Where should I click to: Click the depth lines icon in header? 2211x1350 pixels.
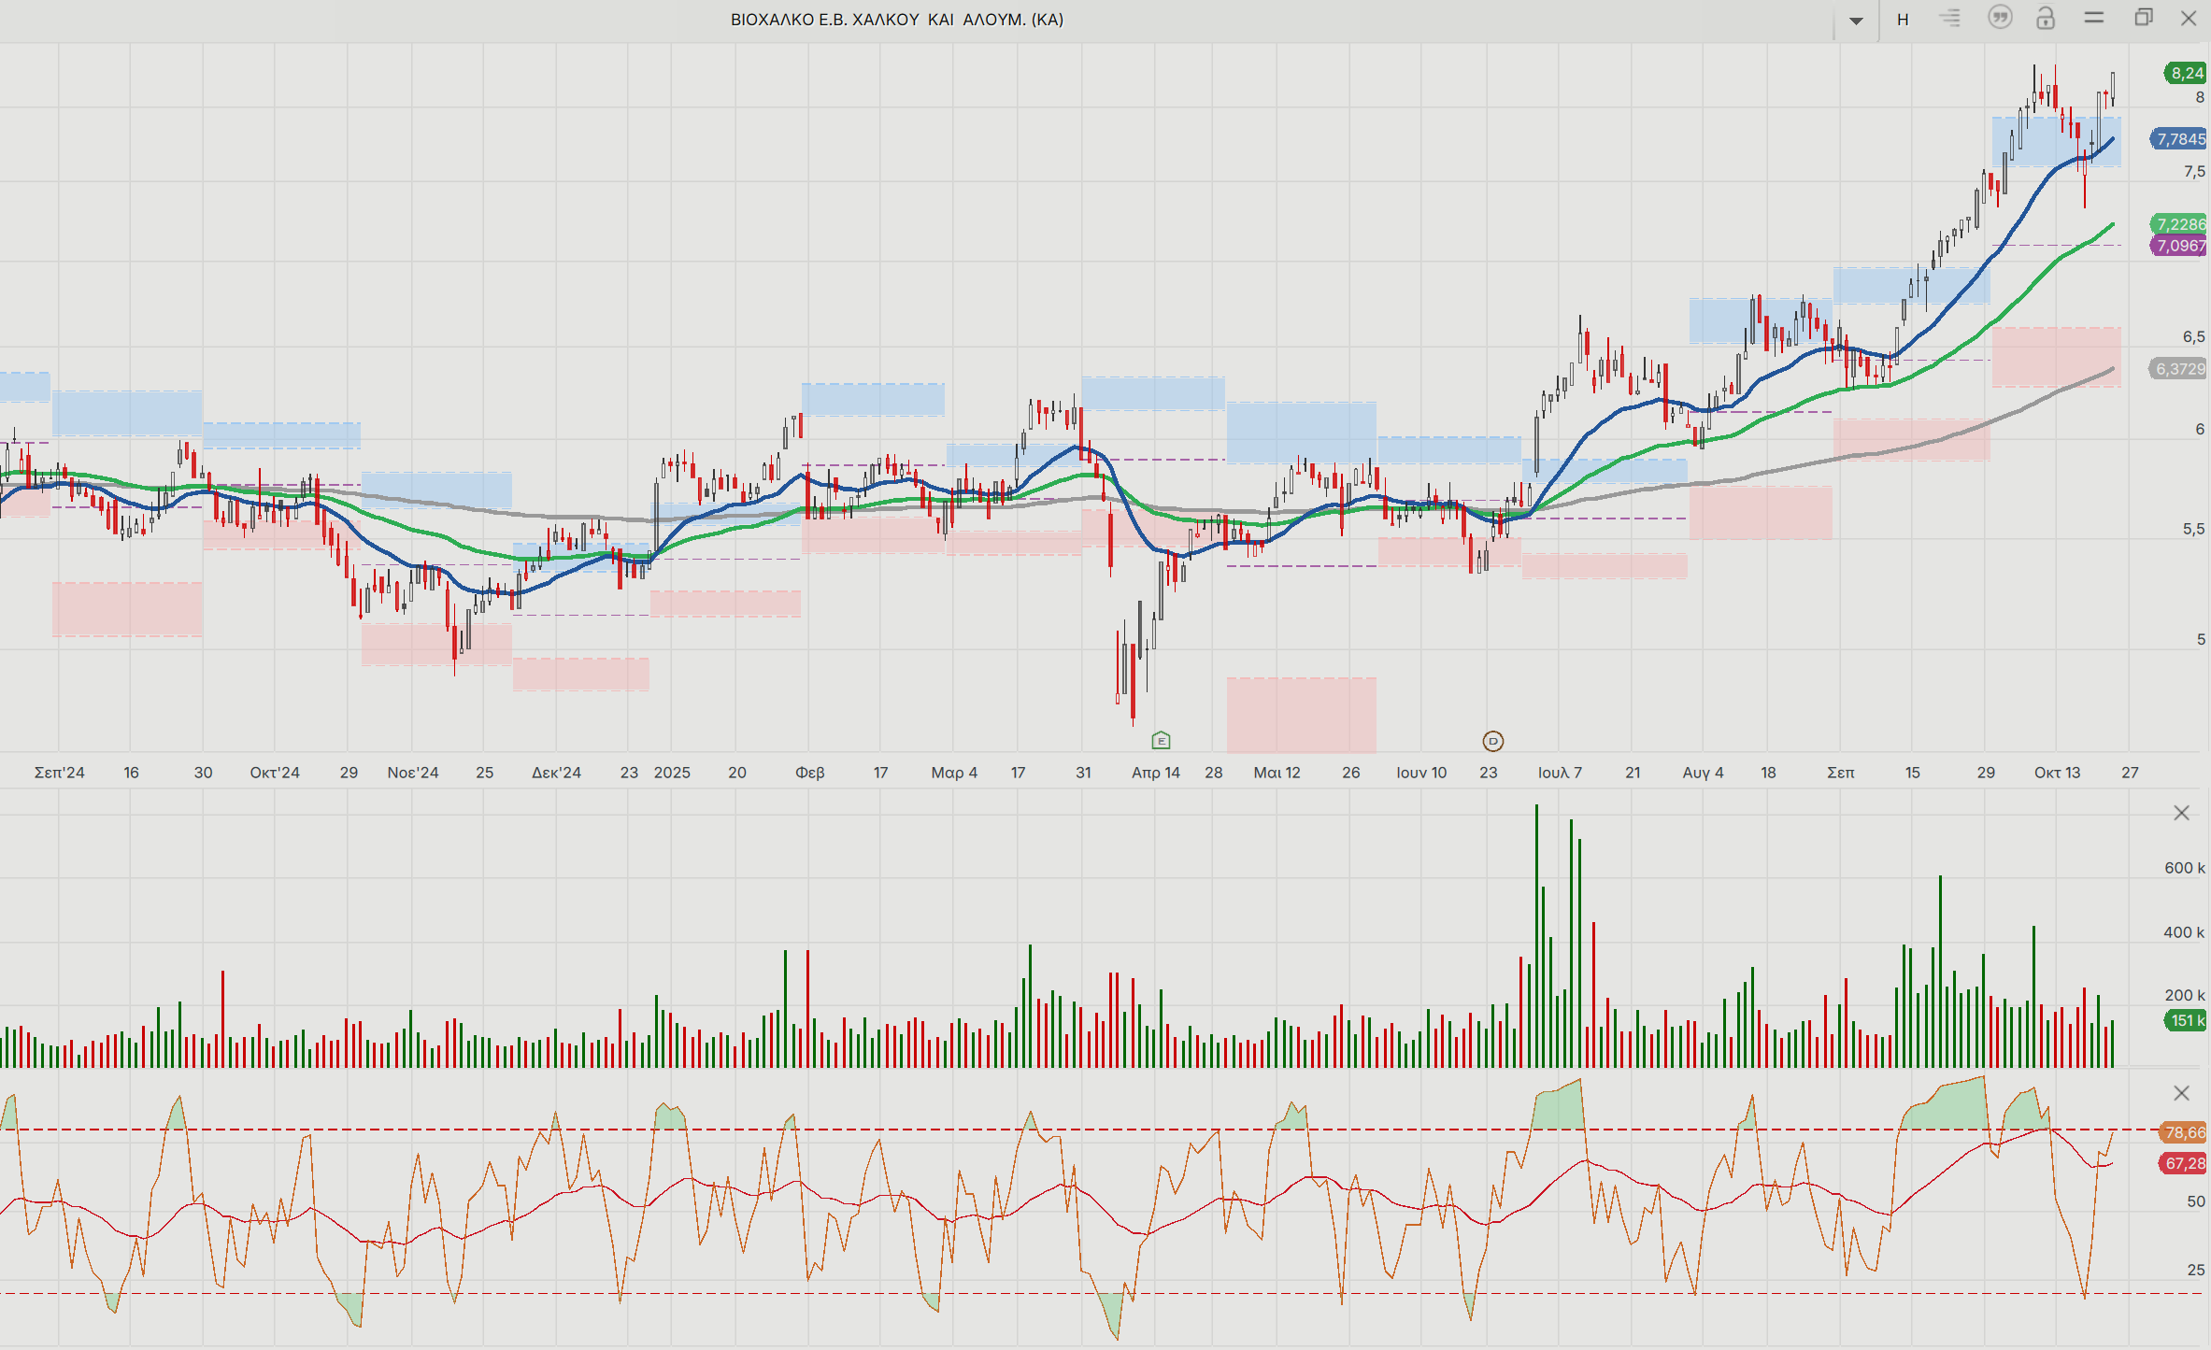[1950, 18]
